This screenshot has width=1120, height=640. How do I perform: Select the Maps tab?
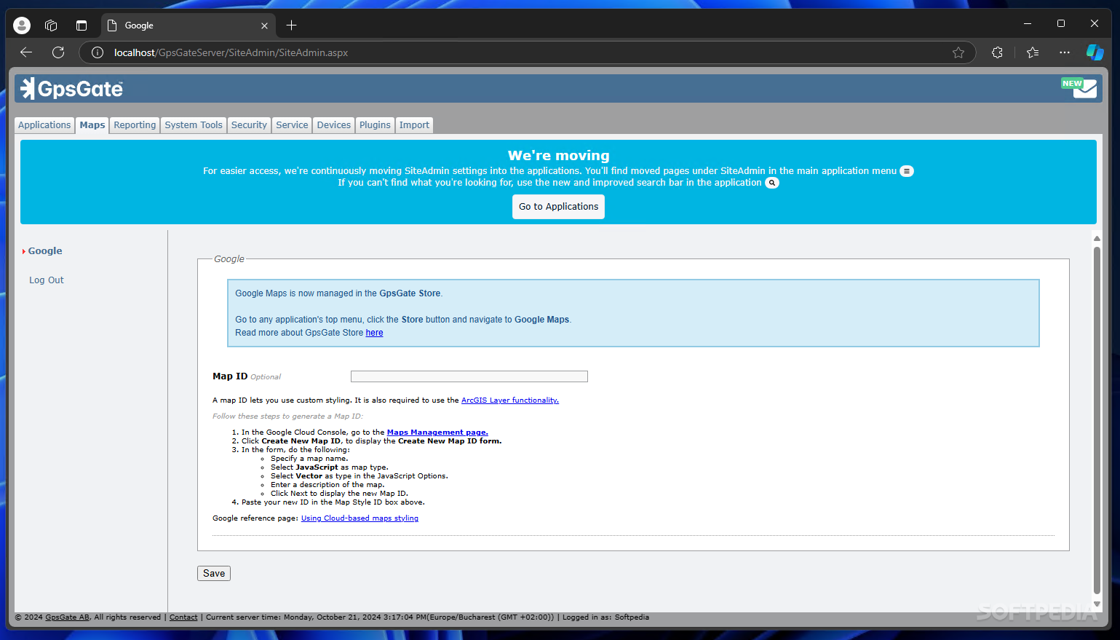pos(92,125)
